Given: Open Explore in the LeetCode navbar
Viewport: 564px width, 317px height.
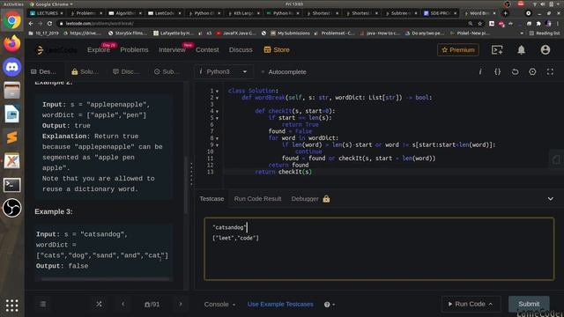Looking at the screenshot, I should (x=99, y=50).
